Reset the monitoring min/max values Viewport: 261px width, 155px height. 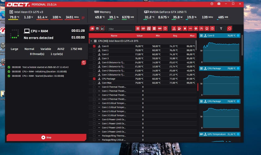click(x=229, y=29)
